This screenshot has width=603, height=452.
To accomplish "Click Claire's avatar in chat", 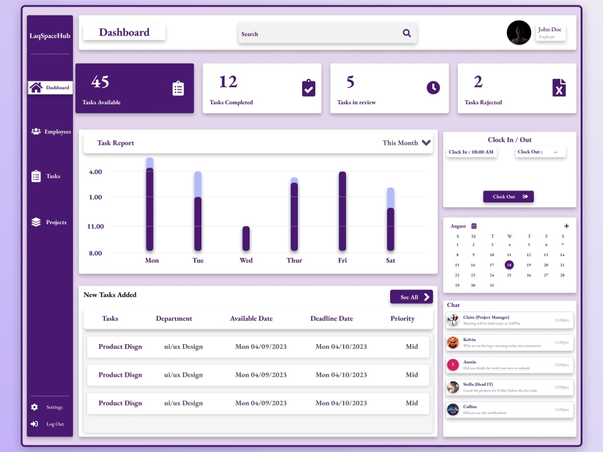I will click(453, 320).
